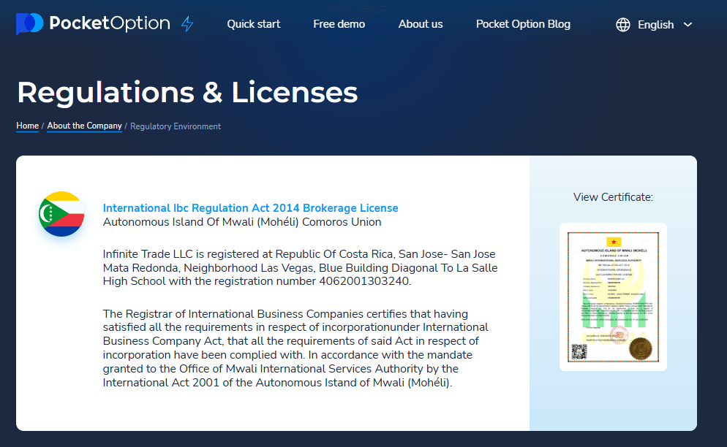Open the About us menu item
This screenshot has width=727, height=447.
coord(421,24)
